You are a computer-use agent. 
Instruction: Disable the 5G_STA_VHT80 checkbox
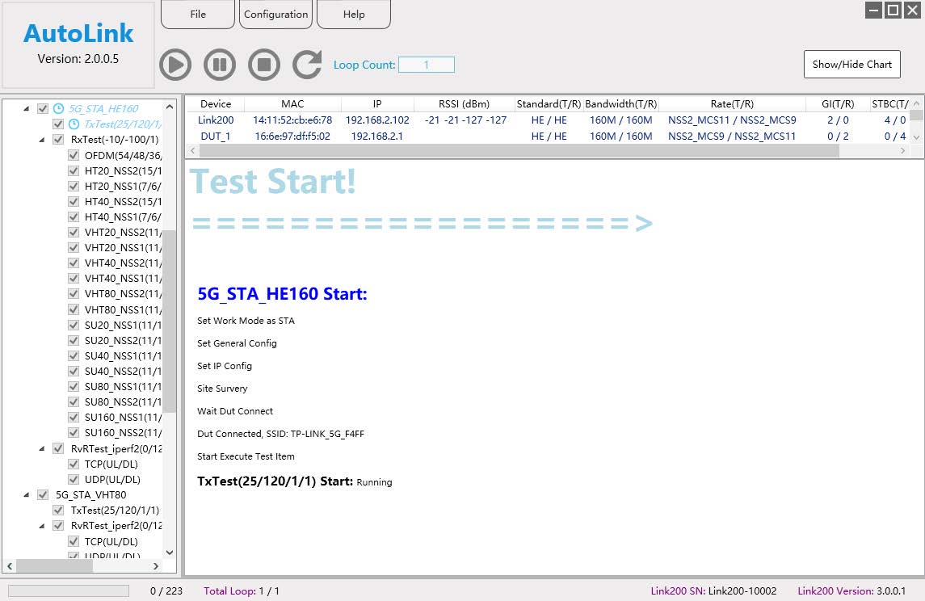pos(43,494)
